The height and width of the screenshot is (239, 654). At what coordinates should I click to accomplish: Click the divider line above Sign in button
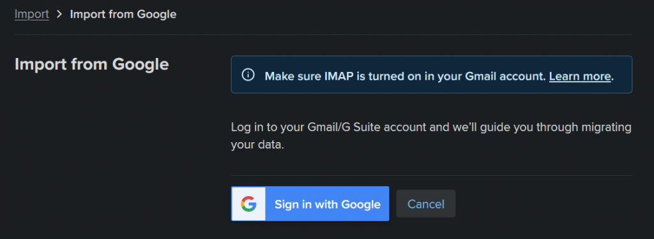click(431, 175)
